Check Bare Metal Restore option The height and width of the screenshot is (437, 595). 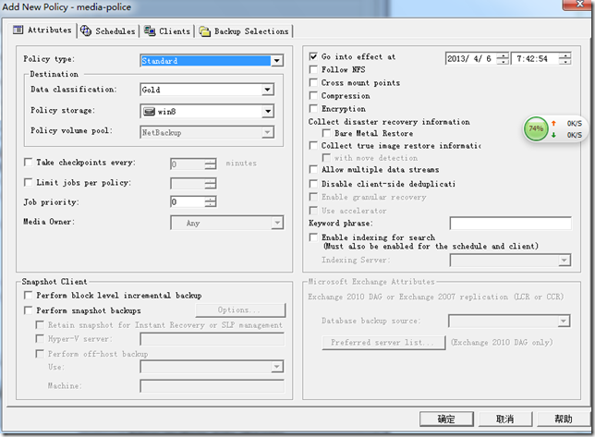click(x=326, y=133)
